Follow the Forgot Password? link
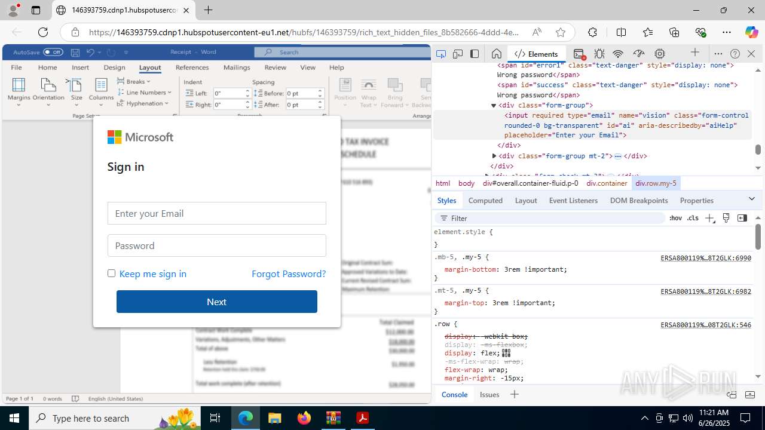765x430 pixels. click(289, 274)
